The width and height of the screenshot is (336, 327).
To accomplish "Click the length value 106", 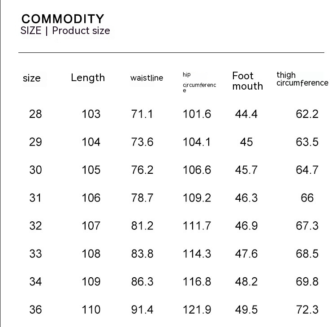I will point(91,198).
